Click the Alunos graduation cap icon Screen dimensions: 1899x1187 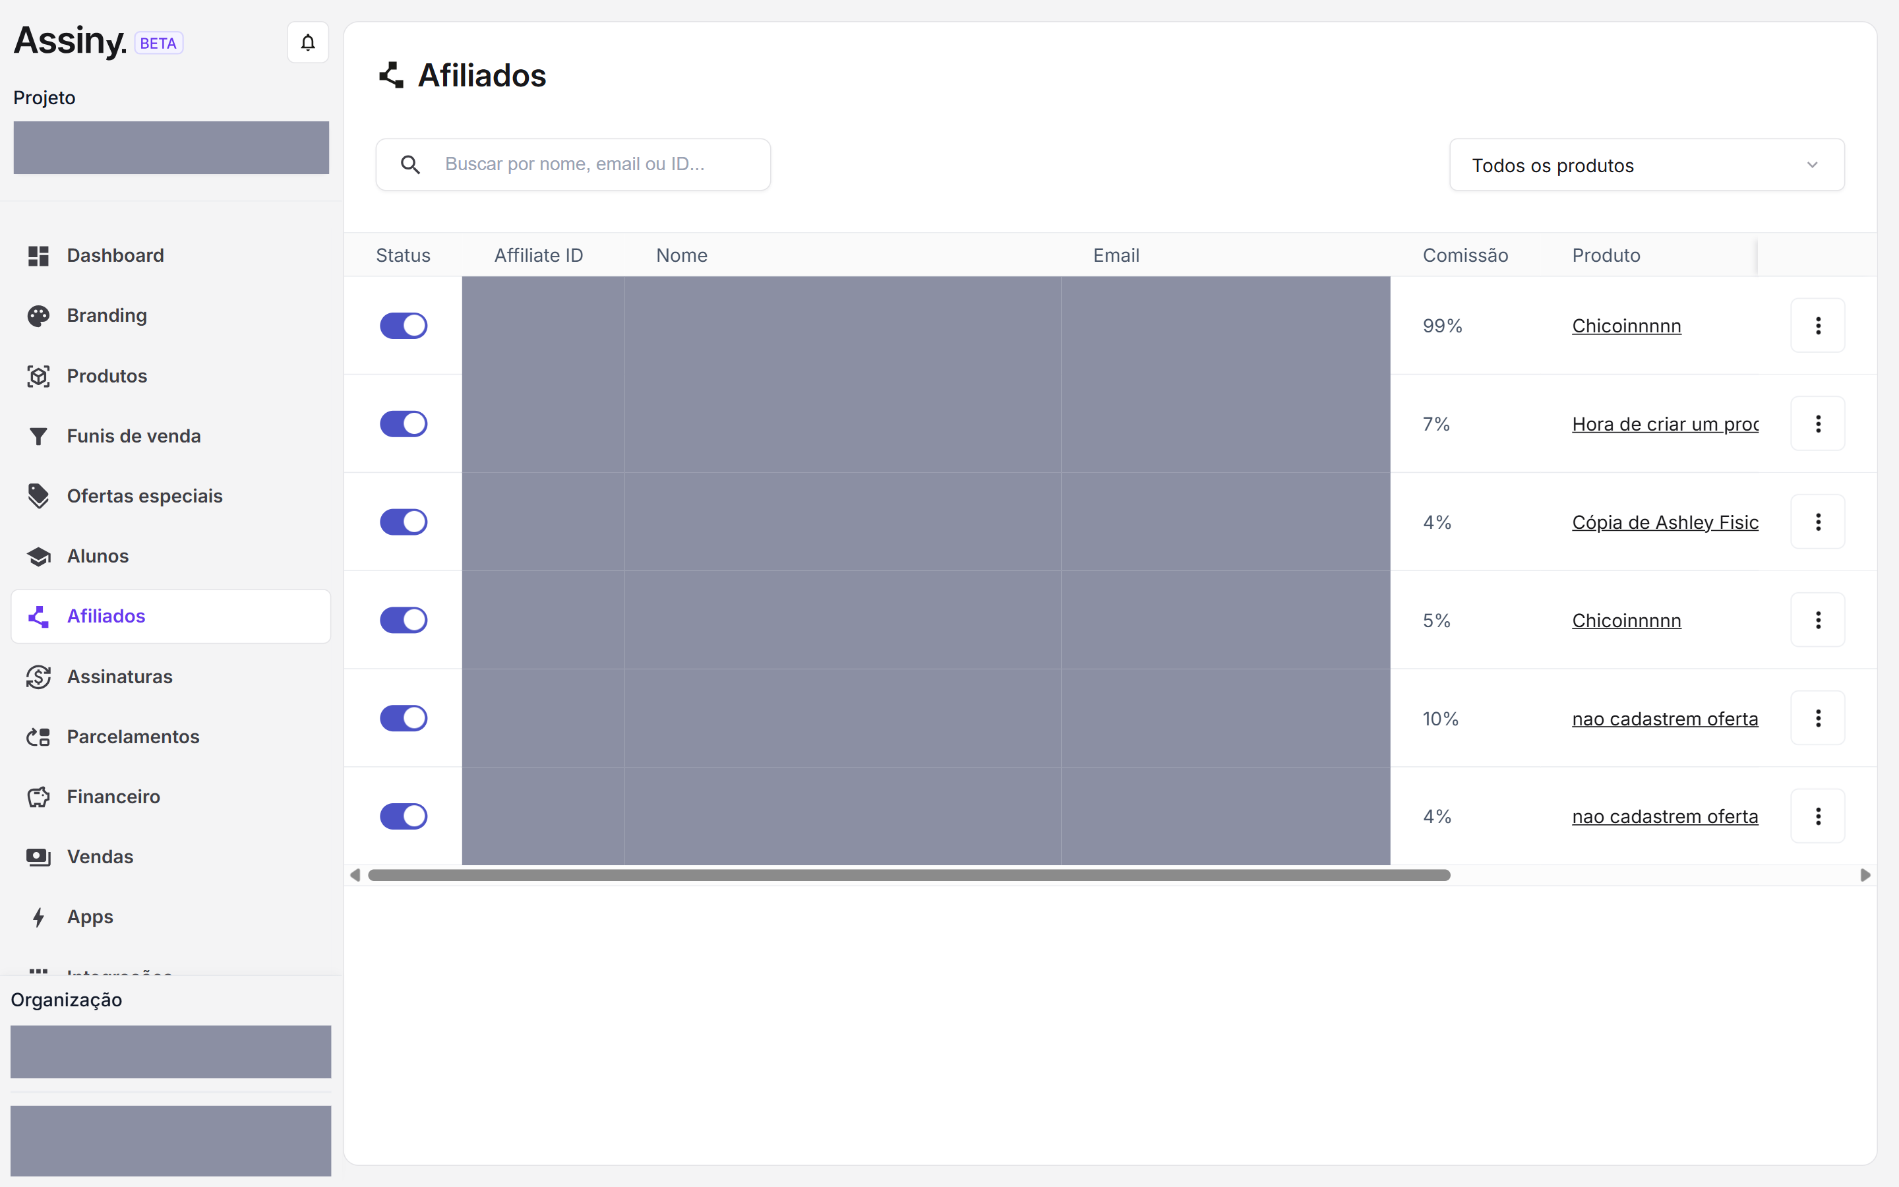point(38,556)
